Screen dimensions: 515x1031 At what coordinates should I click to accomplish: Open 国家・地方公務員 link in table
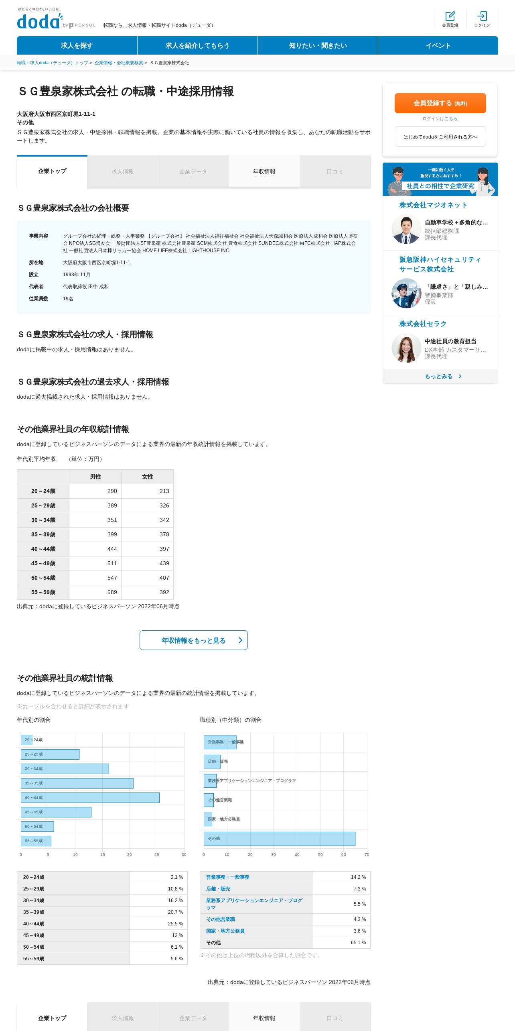225,931
